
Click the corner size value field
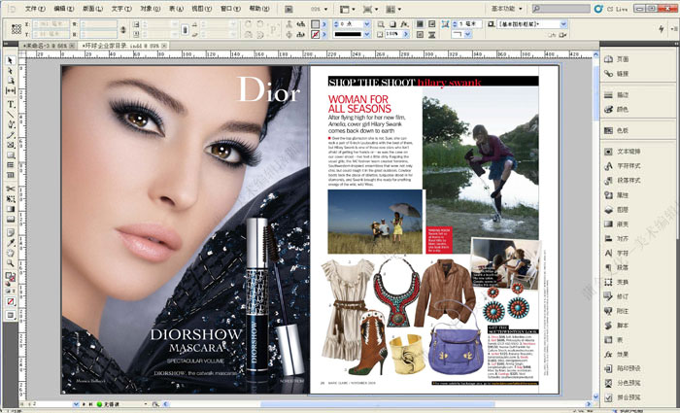[470, 24]
